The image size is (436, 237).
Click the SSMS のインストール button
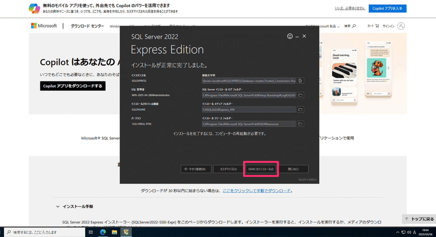[261, 169]
